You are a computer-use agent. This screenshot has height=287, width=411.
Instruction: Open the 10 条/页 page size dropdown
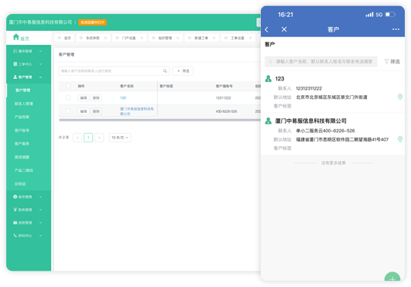click(x=120, y=138)
